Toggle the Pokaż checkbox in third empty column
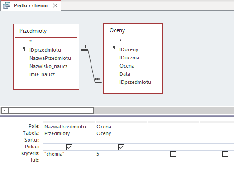Screen dimensions: 234x176 (173, 154)
